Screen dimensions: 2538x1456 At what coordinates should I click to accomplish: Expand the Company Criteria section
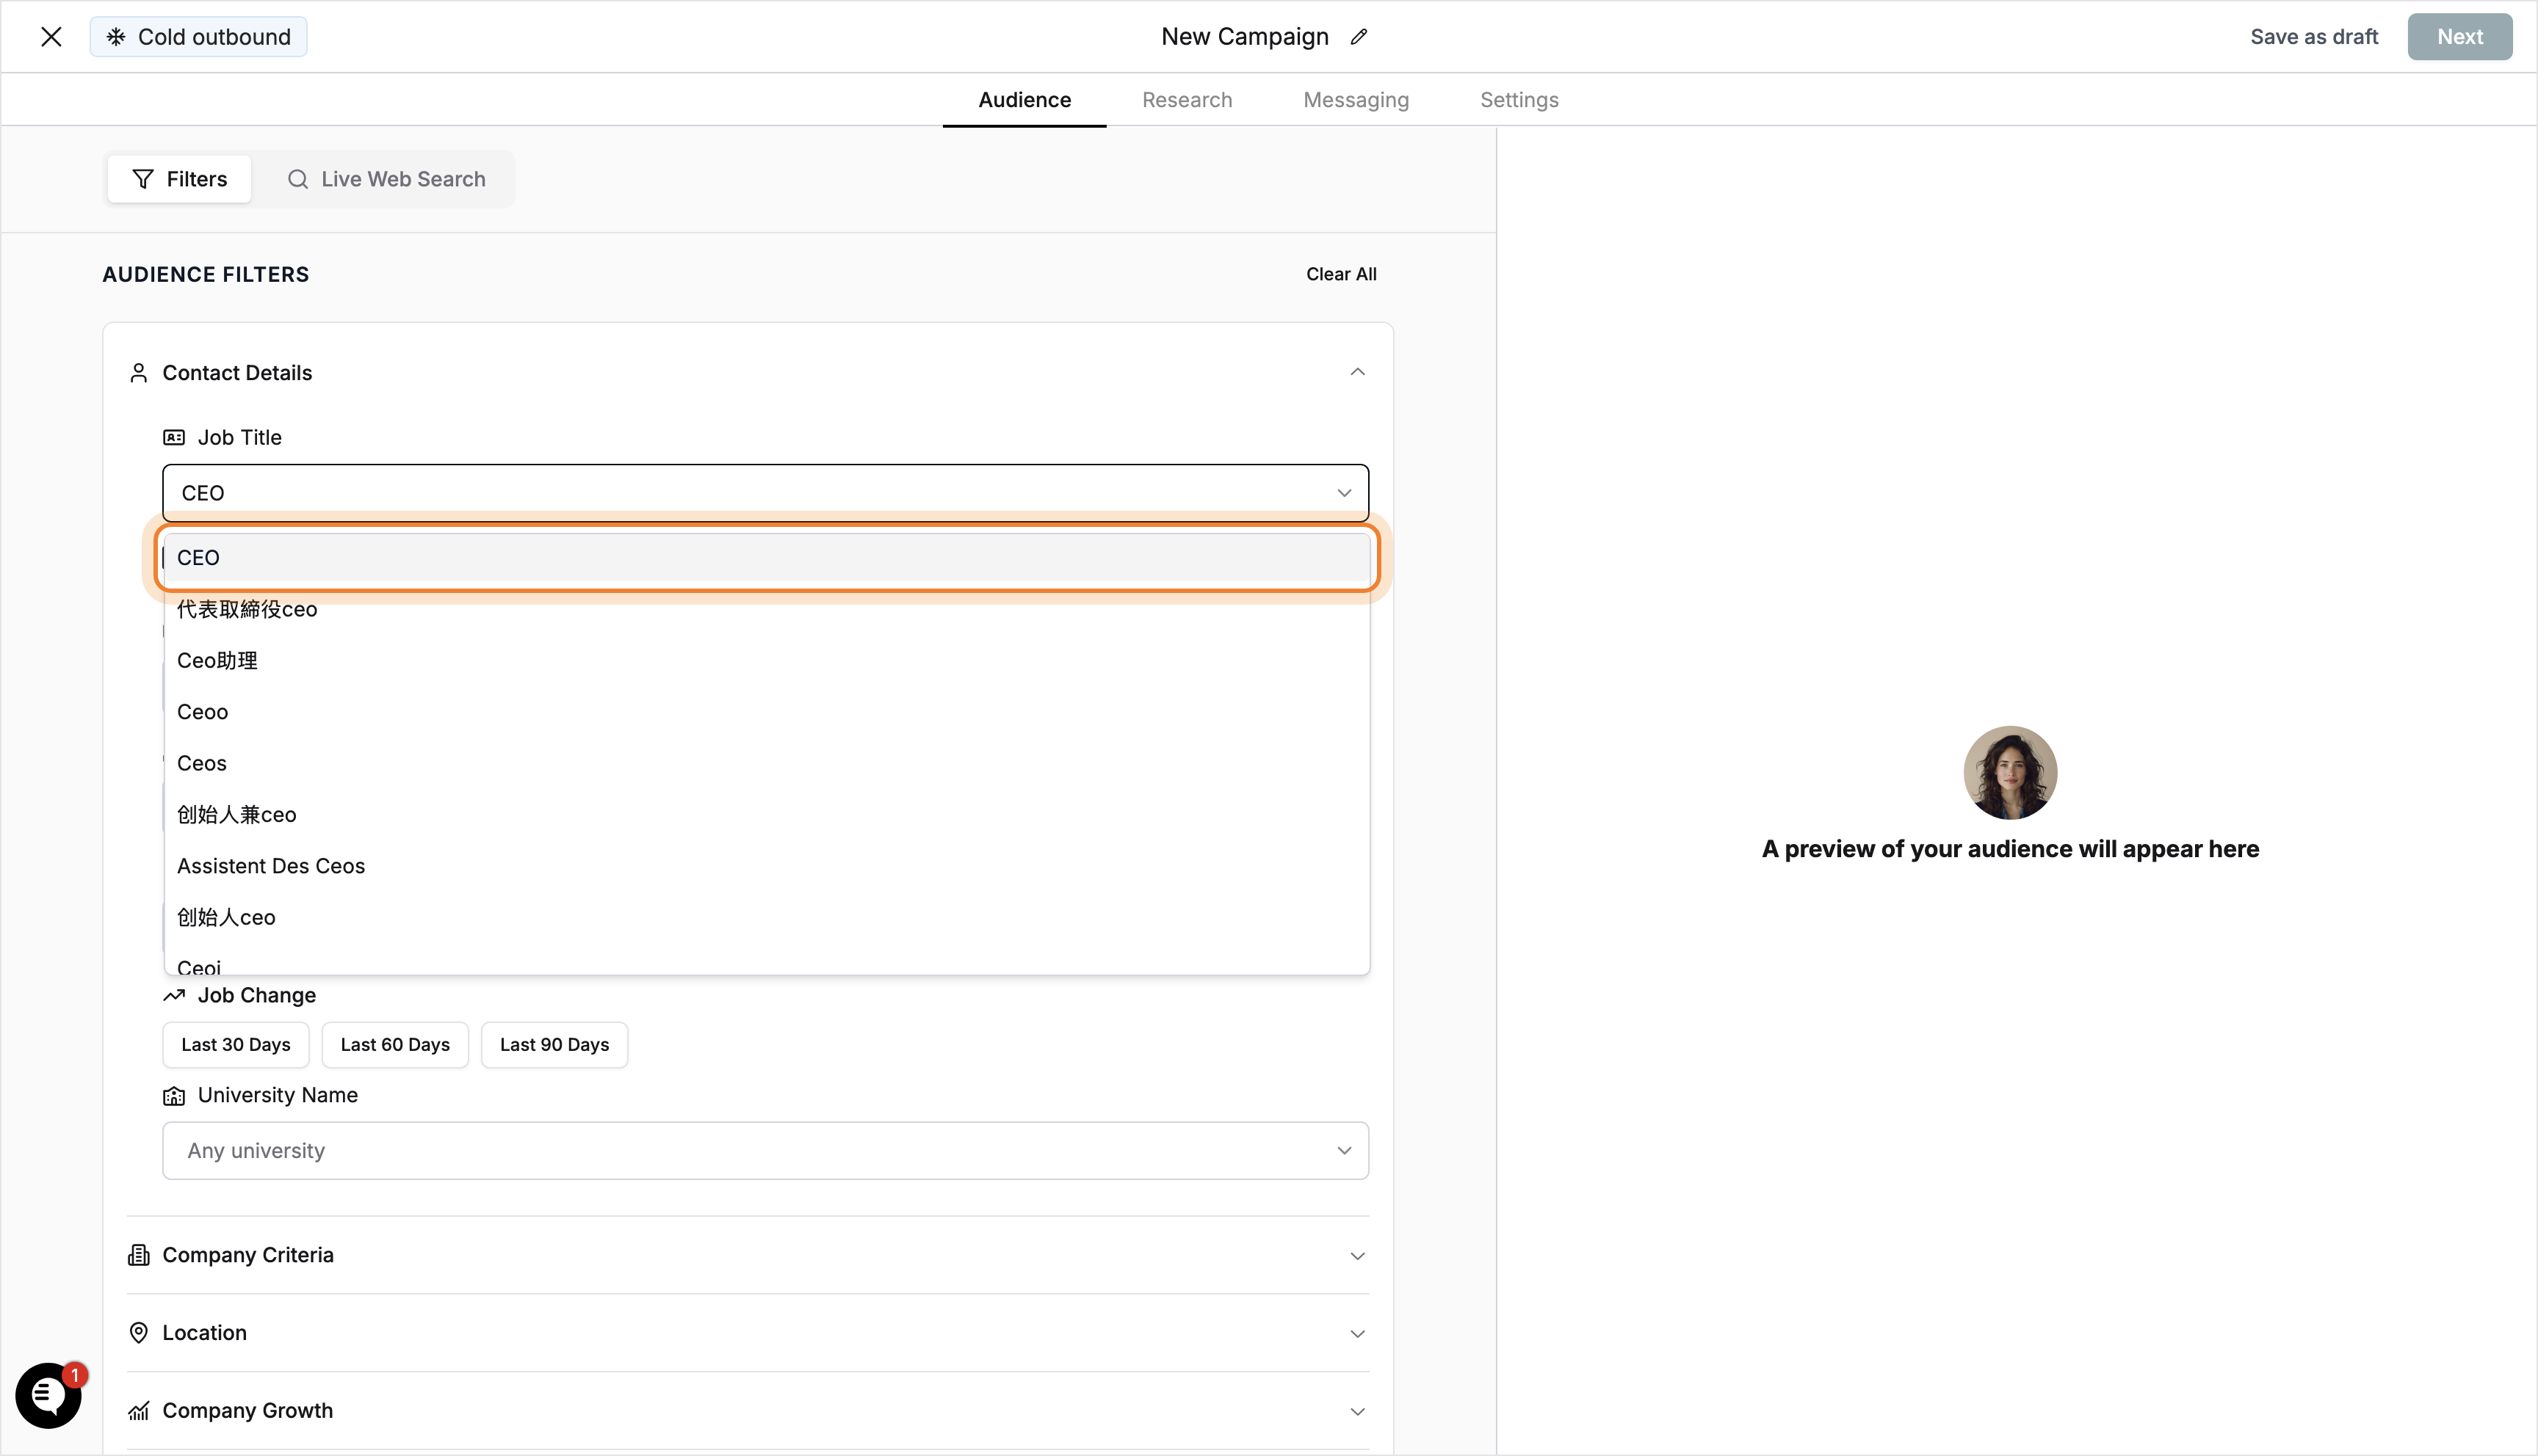pyautogui.click(x=1358, y=1255)
